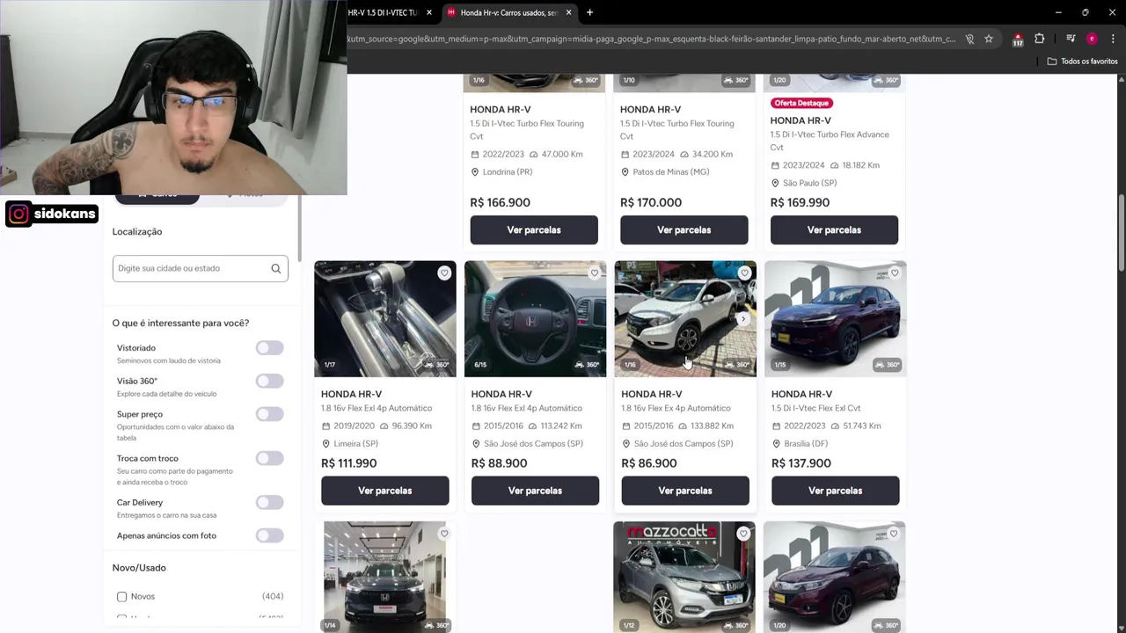
Task: Favorite the R$ 88.900 HR-V heart icon
Action: (595, 273)
